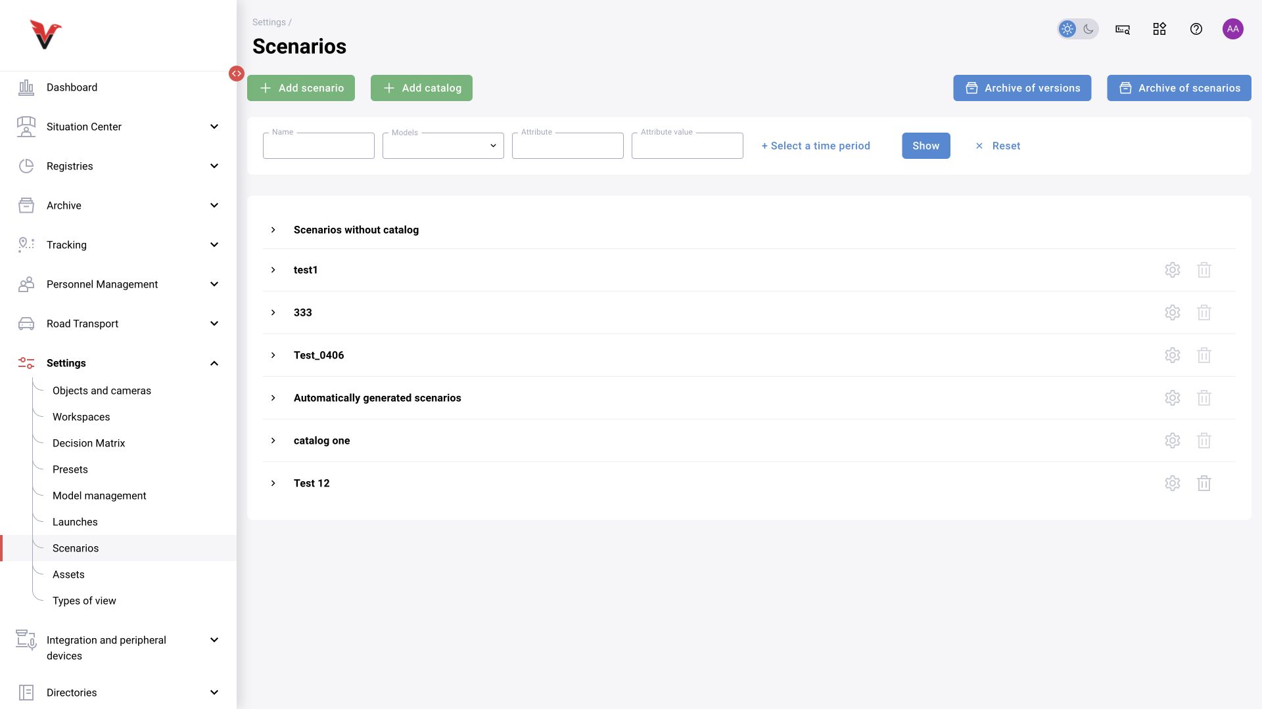Viewport: 1262px width, 709px height.
Task: Open the search monitor icon in header
Action: click(1123, 29)
